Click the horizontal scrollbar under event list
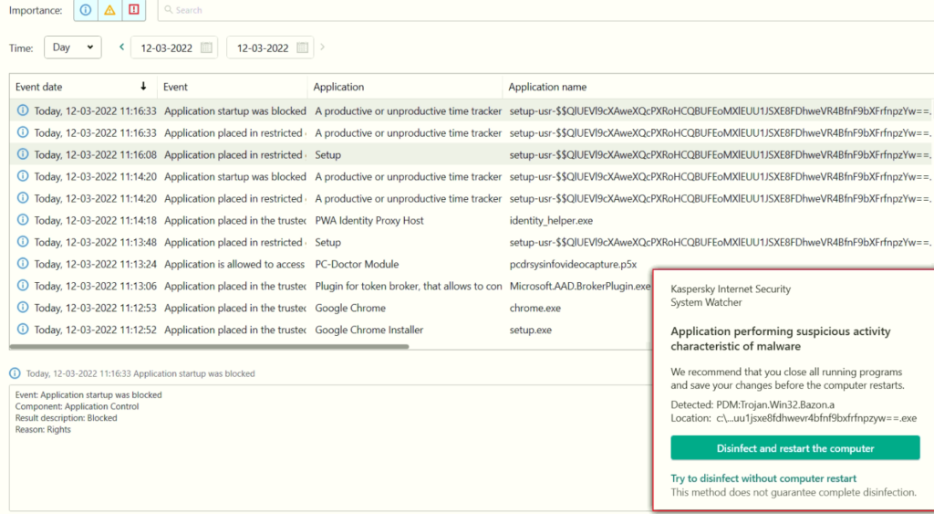 point(209,346)
